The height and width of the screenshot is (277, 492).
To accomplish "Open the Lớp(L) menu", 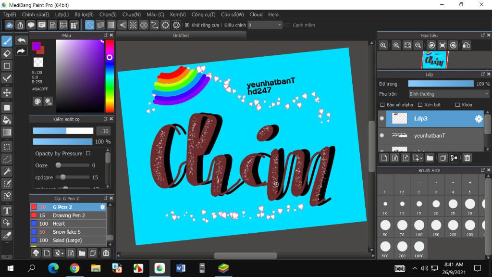I will click(62, 14).
